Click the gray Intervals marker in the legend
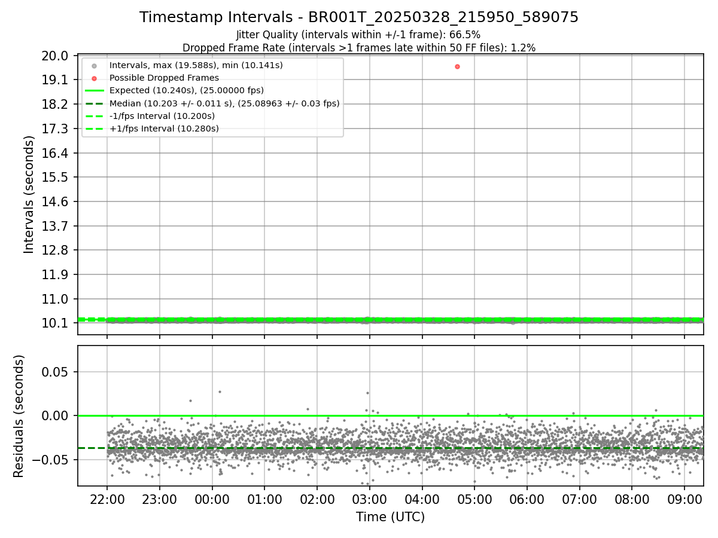718x538 pixels. (x=94, y=66)
